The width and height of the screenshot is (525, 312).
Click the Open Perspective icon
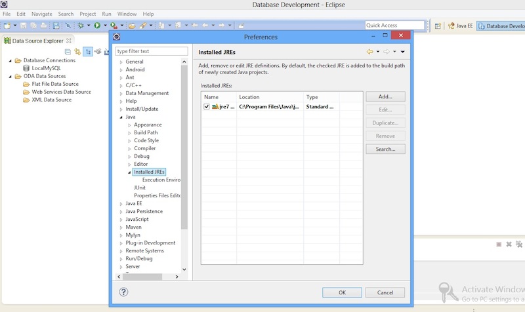coord(438,26)
